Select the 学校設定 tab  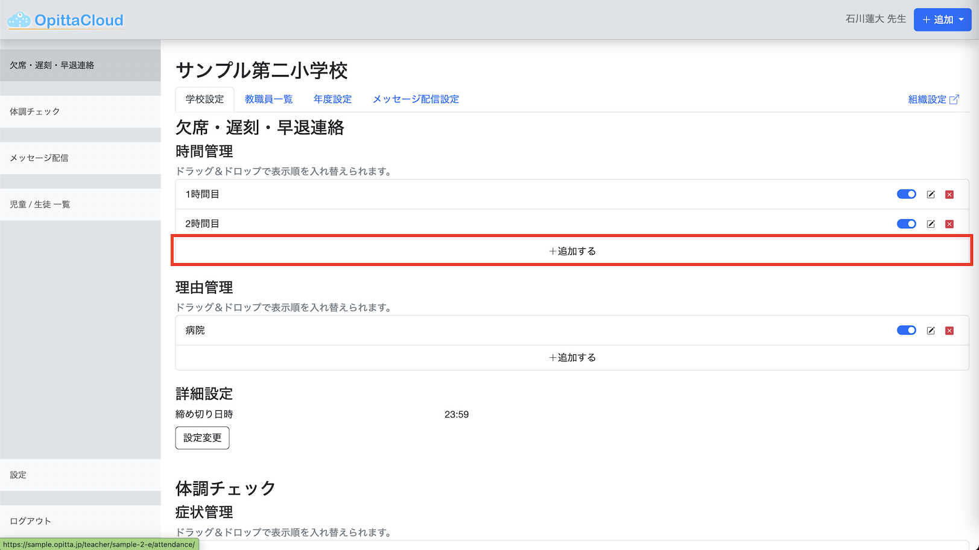click(x=204, y=99)
